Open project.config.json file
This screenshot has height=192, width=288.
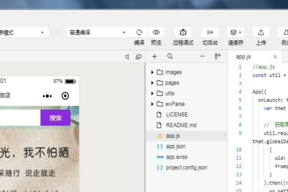(x=186, y=168)
